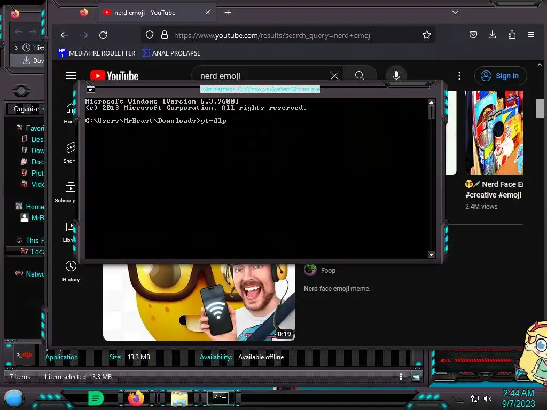Open the clock showing 2:44 AM
Screen dimensions: 547x410
(518, 398)
